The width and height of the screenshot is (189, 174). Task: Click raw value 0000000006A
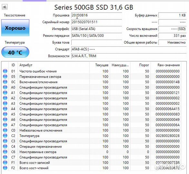(167, 125)
